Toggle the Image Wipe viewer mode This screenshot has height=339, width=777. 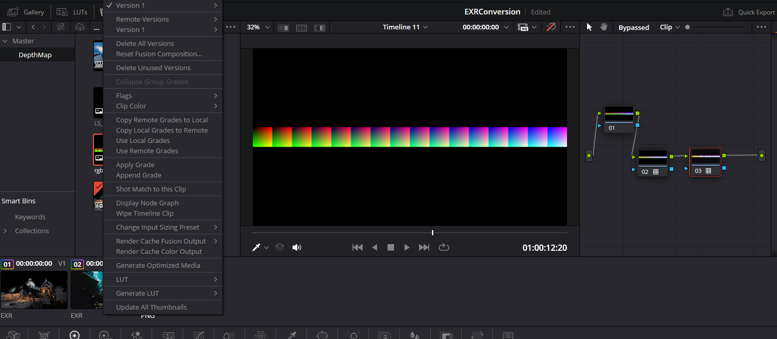click(283, 27)
